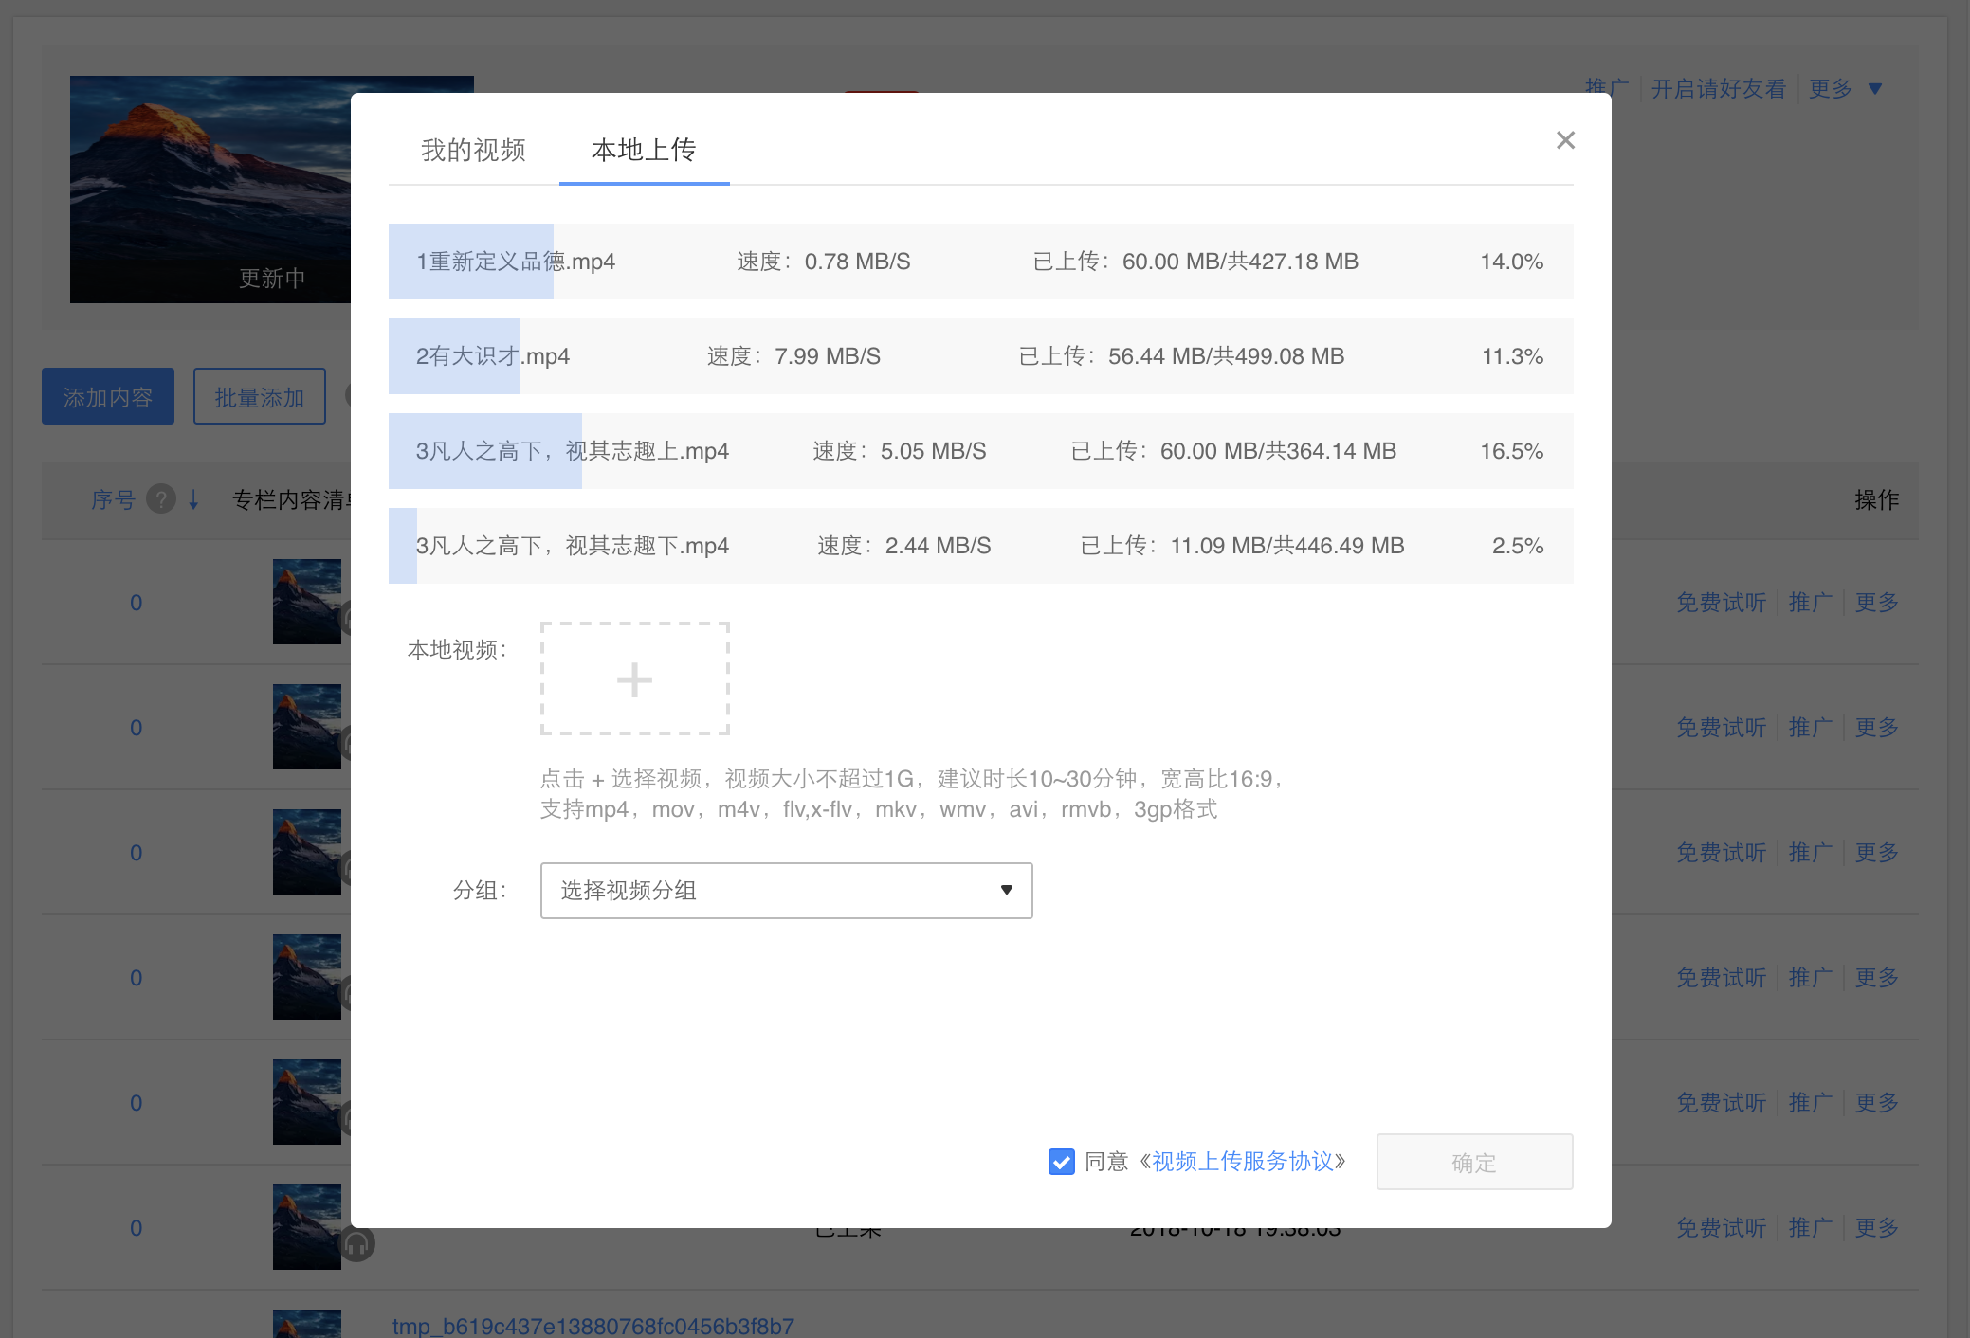Click 免费试听 in sixth content row
Viewport: 1970px width, 1338px height.
[1721, 1228]
